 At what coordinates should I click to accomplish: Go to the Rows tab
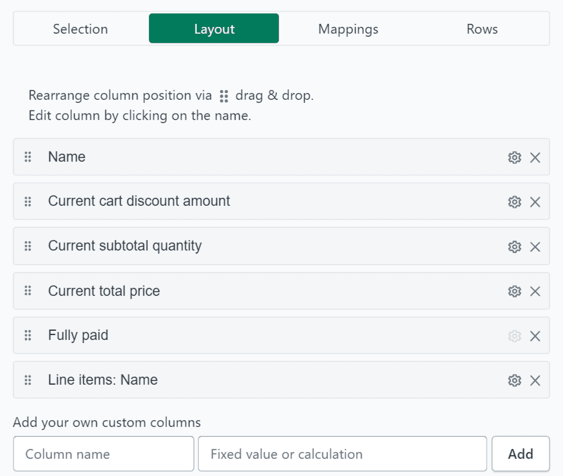(482, 29)
